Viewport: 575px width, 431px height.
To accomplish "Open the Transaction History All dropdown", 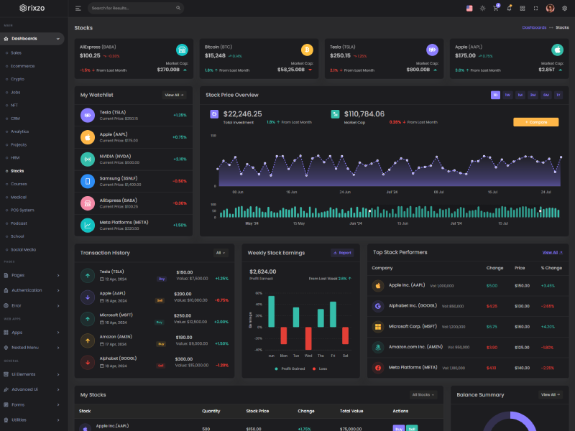I will pos(221,253).
